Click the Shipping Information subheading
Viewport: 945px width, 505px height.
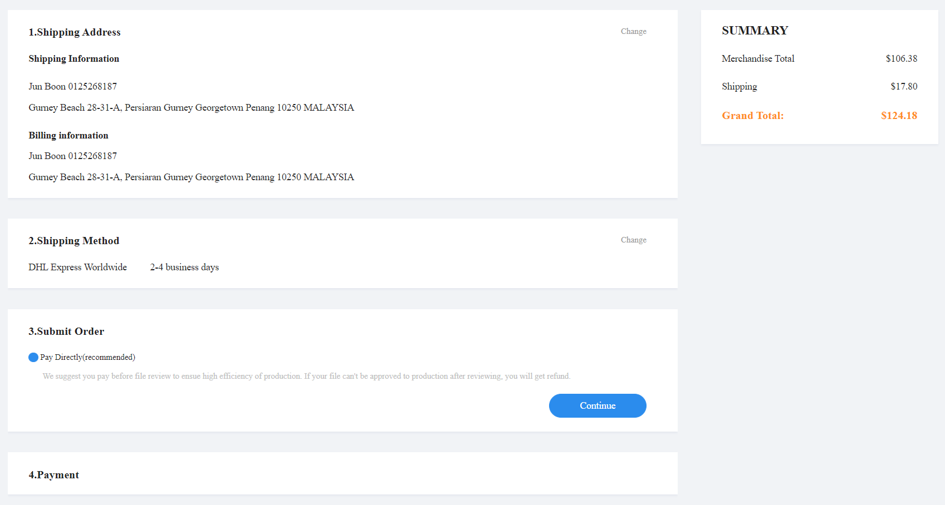pos(74,58)
